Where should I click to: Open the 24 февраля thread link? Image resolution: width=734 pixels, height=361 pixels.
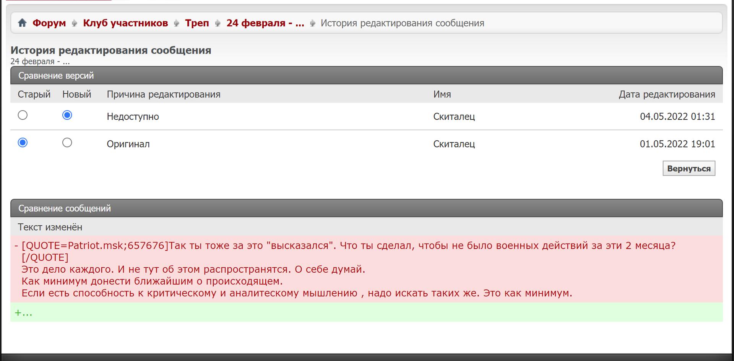(265, 23)
